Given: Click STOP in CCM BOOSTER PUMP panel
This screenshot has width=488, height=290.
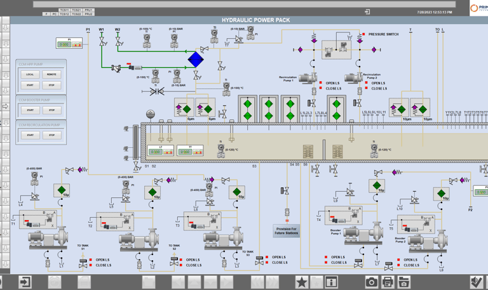Looking at the screenshot, I should click(x=51, y=110).
